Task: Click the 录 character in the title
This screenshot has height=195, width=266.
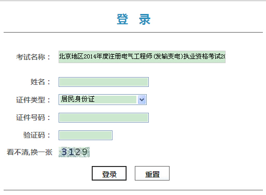Action: [145, 19]
